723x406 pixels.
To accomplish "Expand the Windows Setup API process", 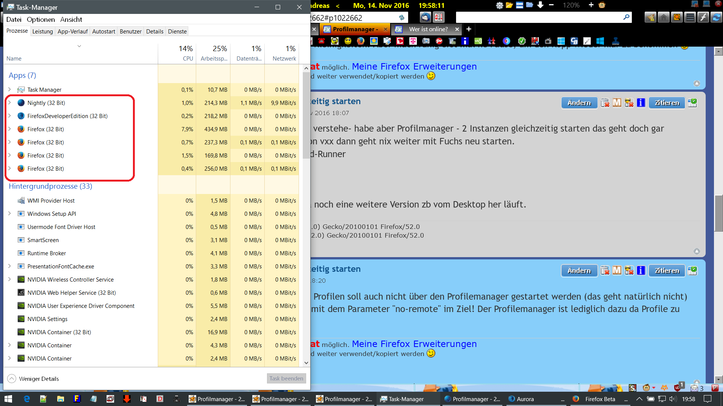I will (9, 214).
